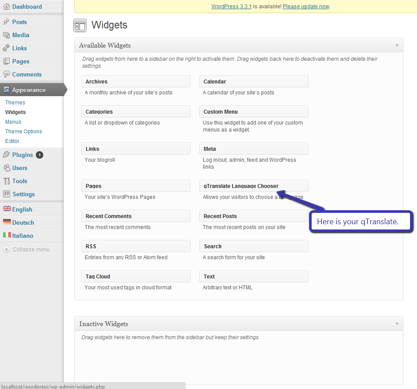Select the qTranslate Language Chooser widget
Screen dimensions: 417x389
click(x=254, y=186)
